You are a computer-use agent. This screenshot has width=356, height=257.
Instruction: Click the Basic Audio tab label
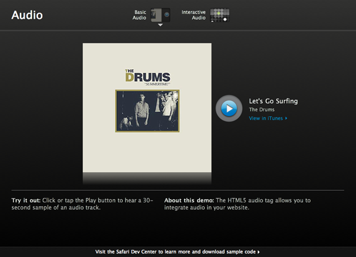tap(139, 15)
